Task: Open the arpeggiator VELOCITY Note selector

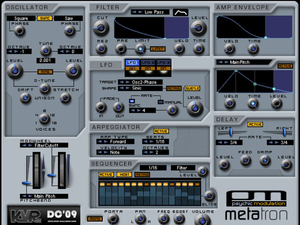Action: tap(115, 152)
